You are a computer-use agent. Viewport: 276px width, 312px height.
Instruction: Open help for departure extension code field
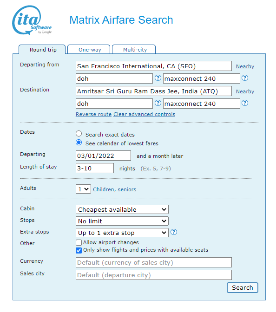(x=245, y=78)
